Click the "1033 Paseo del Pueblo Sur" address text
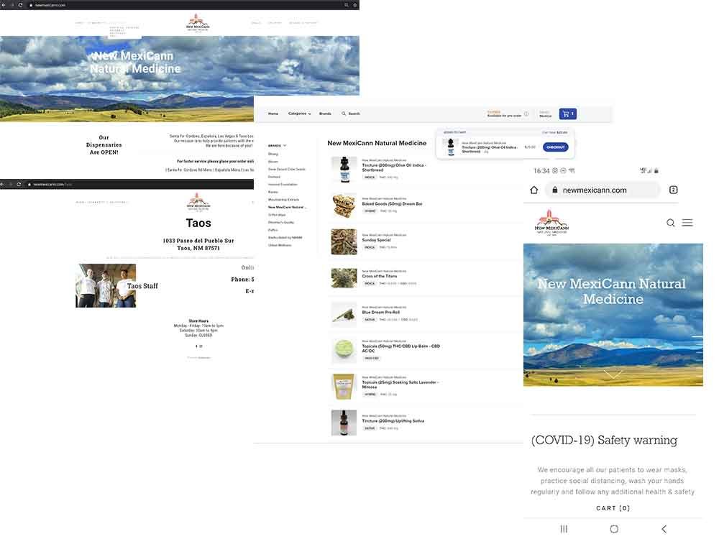 click(x=198, y=240)
